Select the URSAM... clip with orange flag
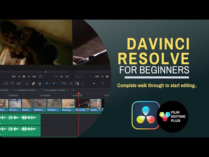 click(95, 105)
